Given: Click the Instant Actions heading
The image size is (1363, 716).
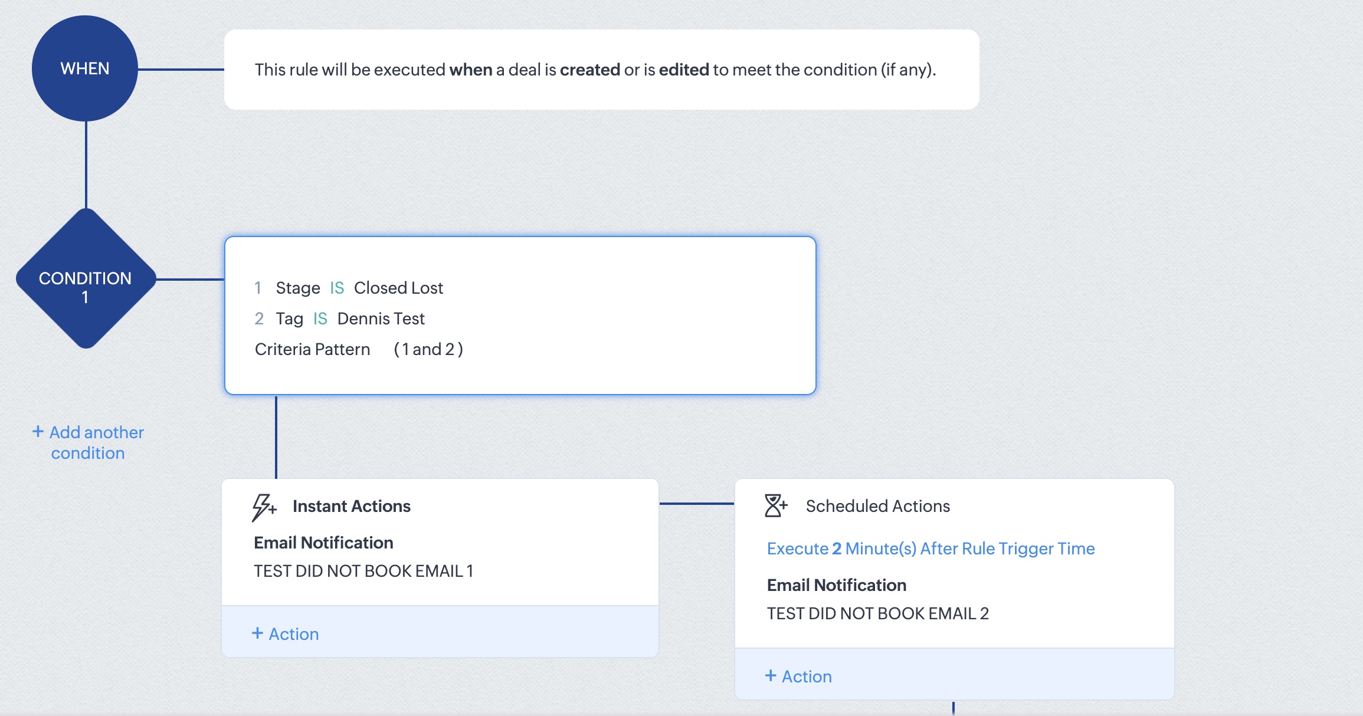Looking at the screenshot, I should (351, 506).
